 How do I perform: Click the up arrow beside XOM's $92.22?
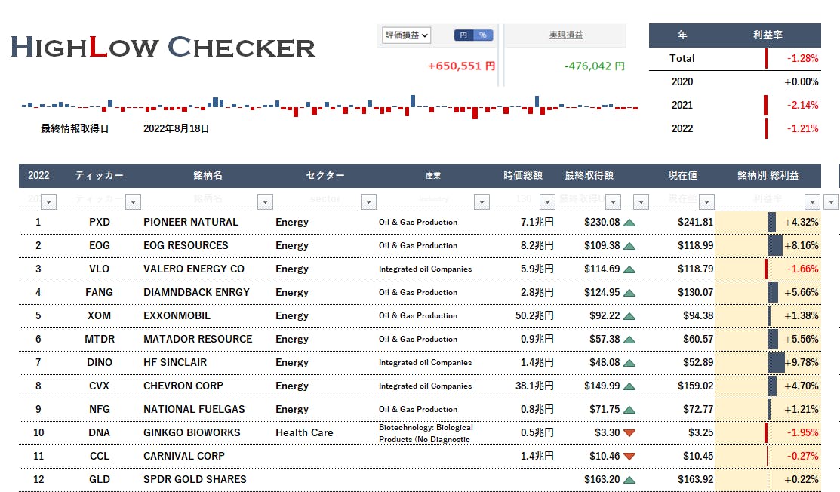pyautogui.click(x=629, y=316)
